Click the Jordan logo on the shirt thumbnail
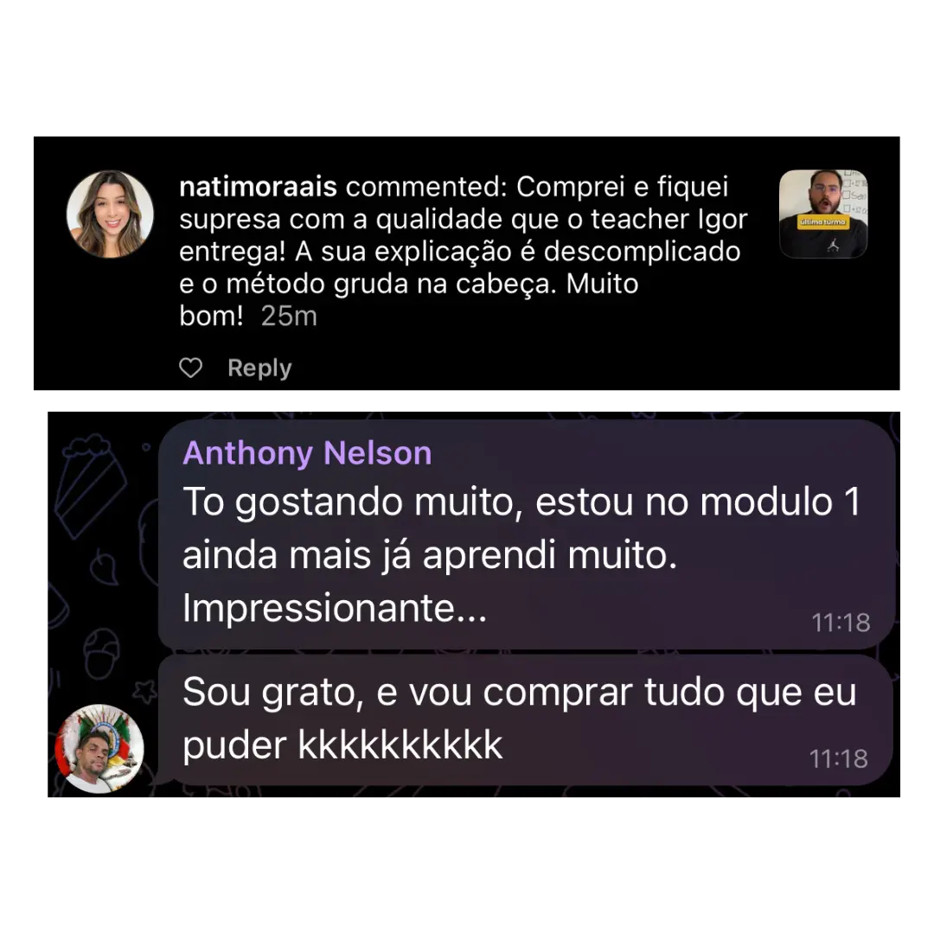The image size is (934, 934). coord(833,245)
